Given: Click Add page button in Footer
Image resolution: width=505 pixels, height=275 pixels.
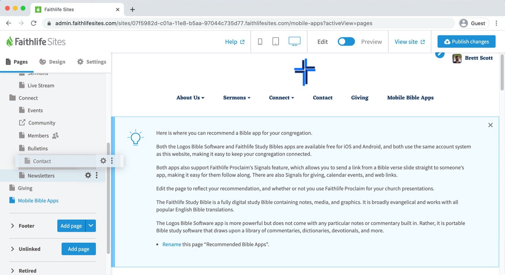Looking at the screenshot, I should tap(71, 226).
